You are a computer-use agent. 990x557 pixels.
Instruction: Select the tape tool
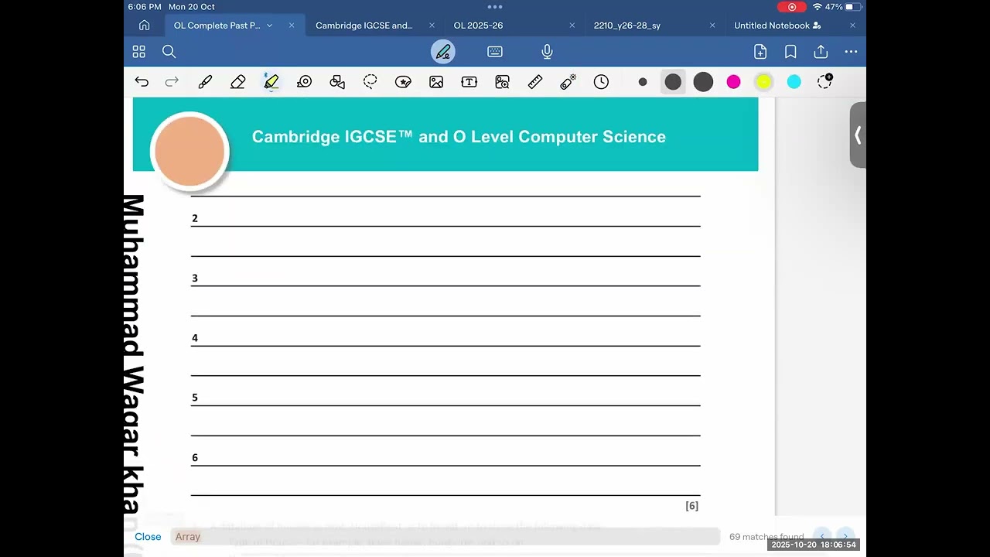[305, 82]
